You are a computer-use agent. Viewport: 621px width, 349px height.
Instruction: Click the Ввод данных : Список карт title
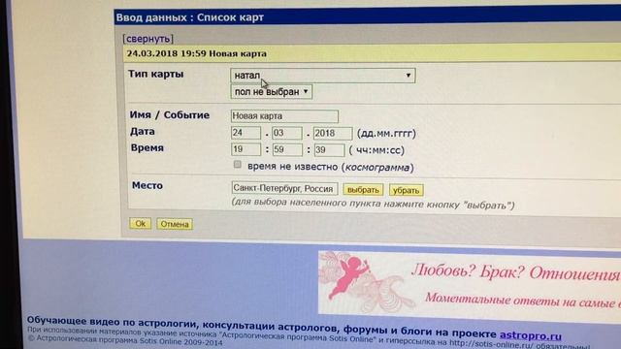click(x=190, y=17)
